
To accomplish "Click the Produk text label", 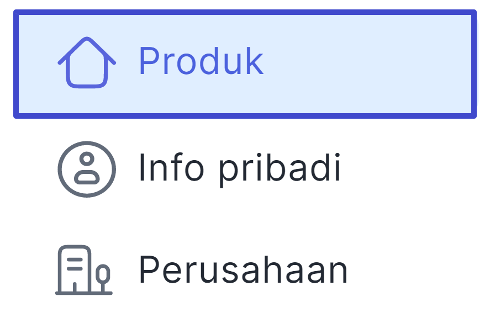I will click(x=201, y=61).
